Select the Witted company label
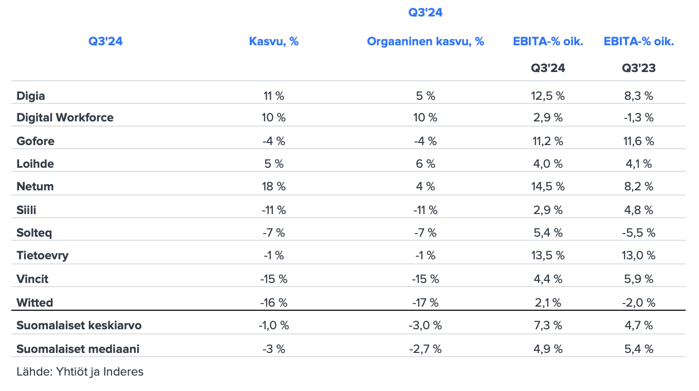The image size is (699, 391). coord(34,303)
